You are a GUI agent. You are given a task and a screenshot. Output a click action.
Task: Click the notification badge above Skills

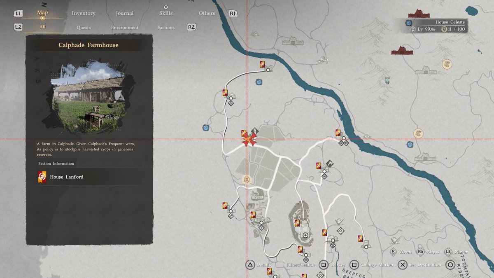(x=166, y=7)
